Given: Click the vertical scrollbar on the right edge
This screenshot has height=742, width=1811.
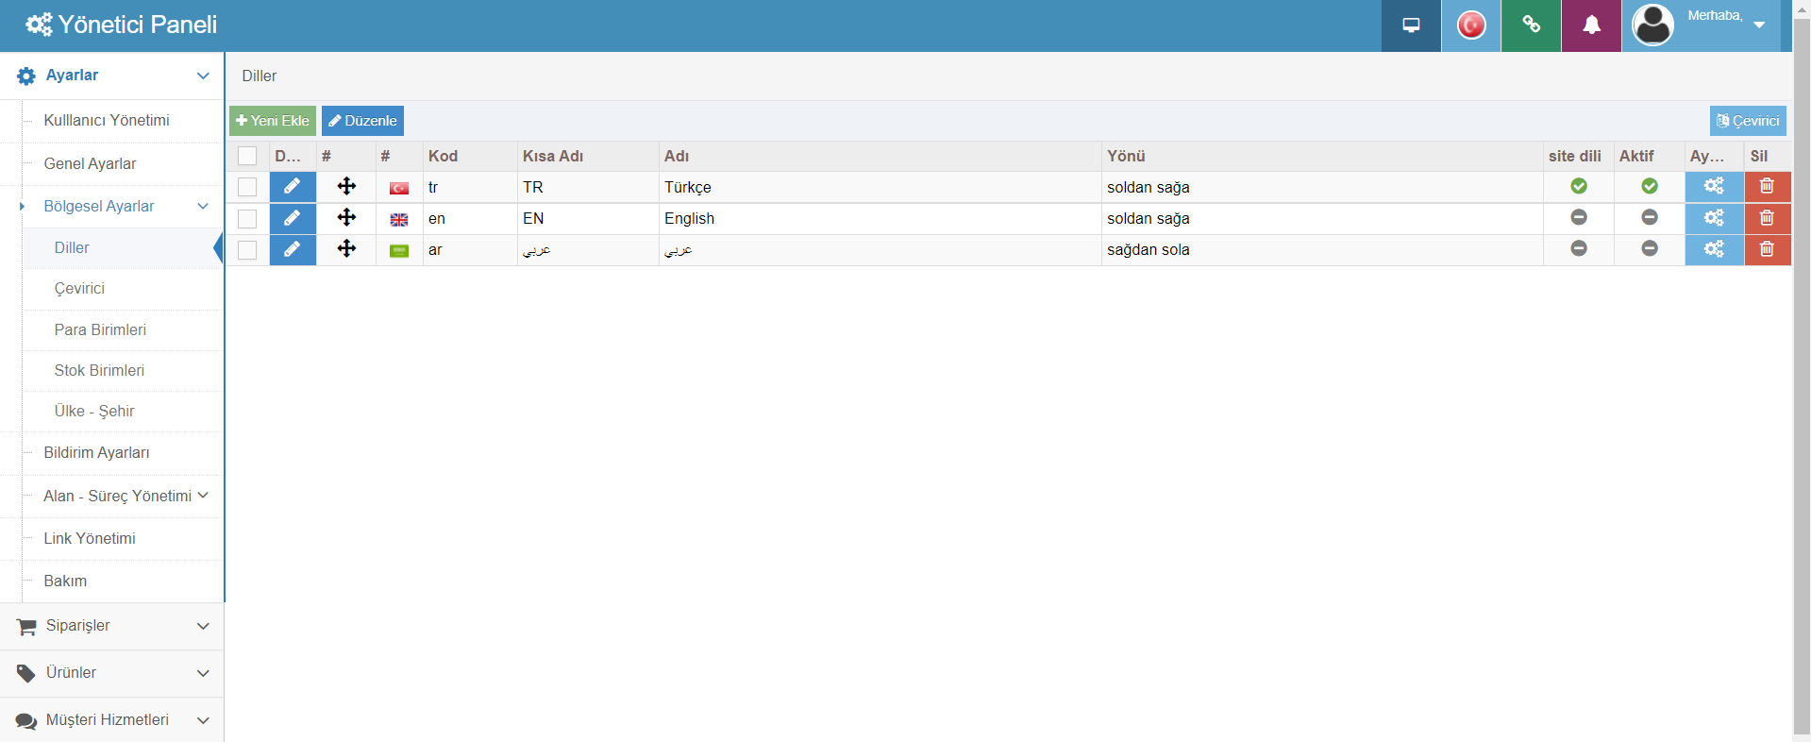Looking at the screenshot, I should 1801,378.
